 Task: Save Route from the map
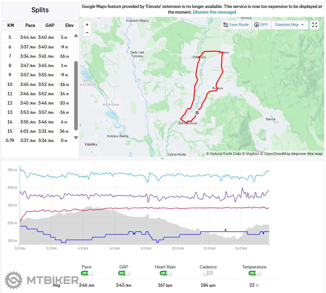click(236, 25)
